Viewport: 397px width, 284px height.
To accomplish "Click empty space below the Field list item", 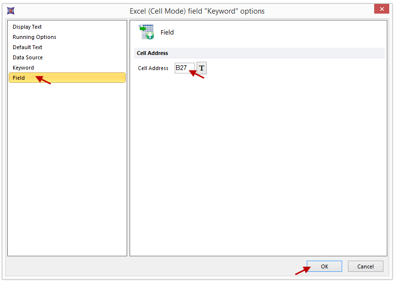I will [x=67, y=165].
